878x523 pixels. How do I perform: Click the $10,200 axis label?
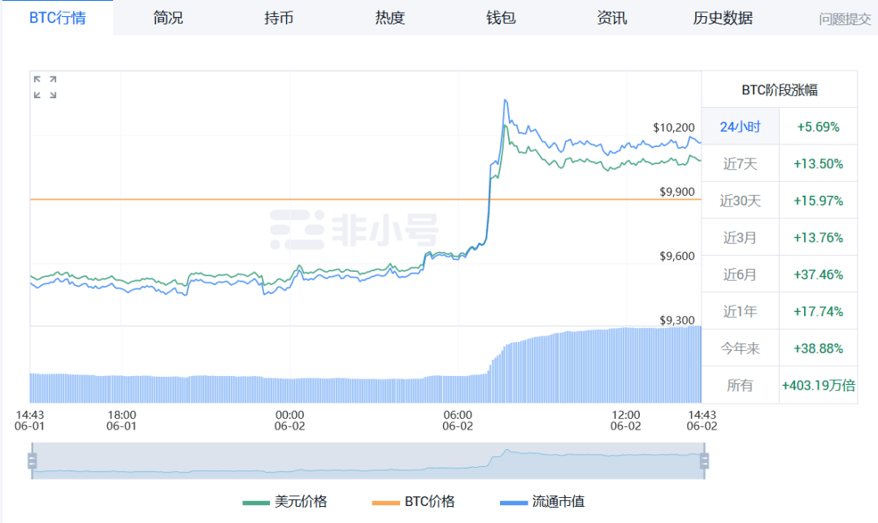674,128
